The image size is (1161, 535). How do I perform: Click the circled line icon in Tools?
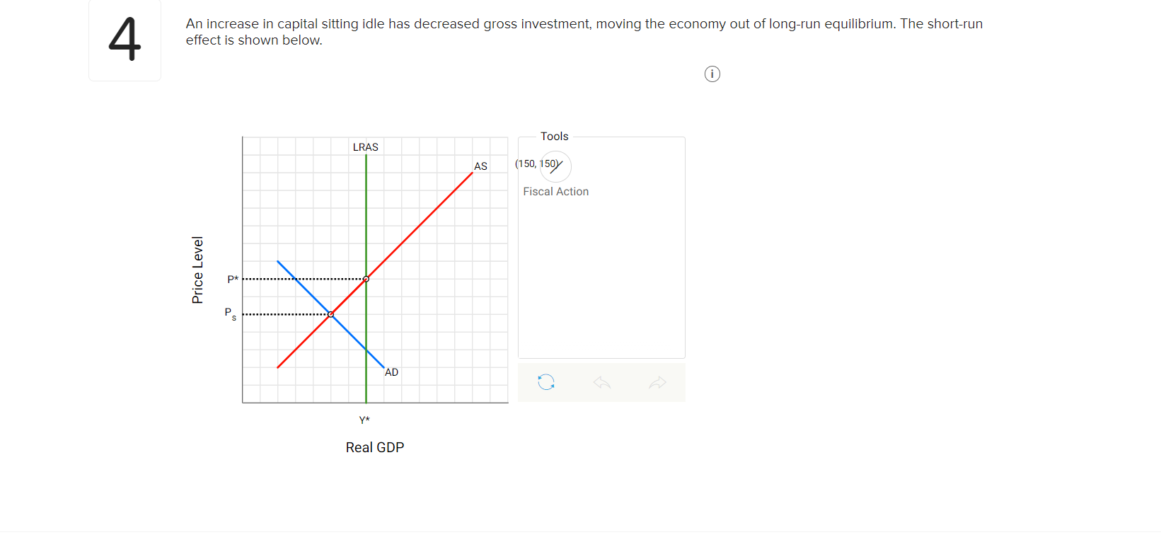[555, 166]
